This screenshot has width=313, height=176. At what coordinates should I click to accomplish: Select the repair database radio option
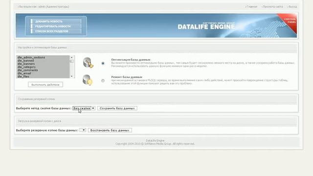pos(103,81)
